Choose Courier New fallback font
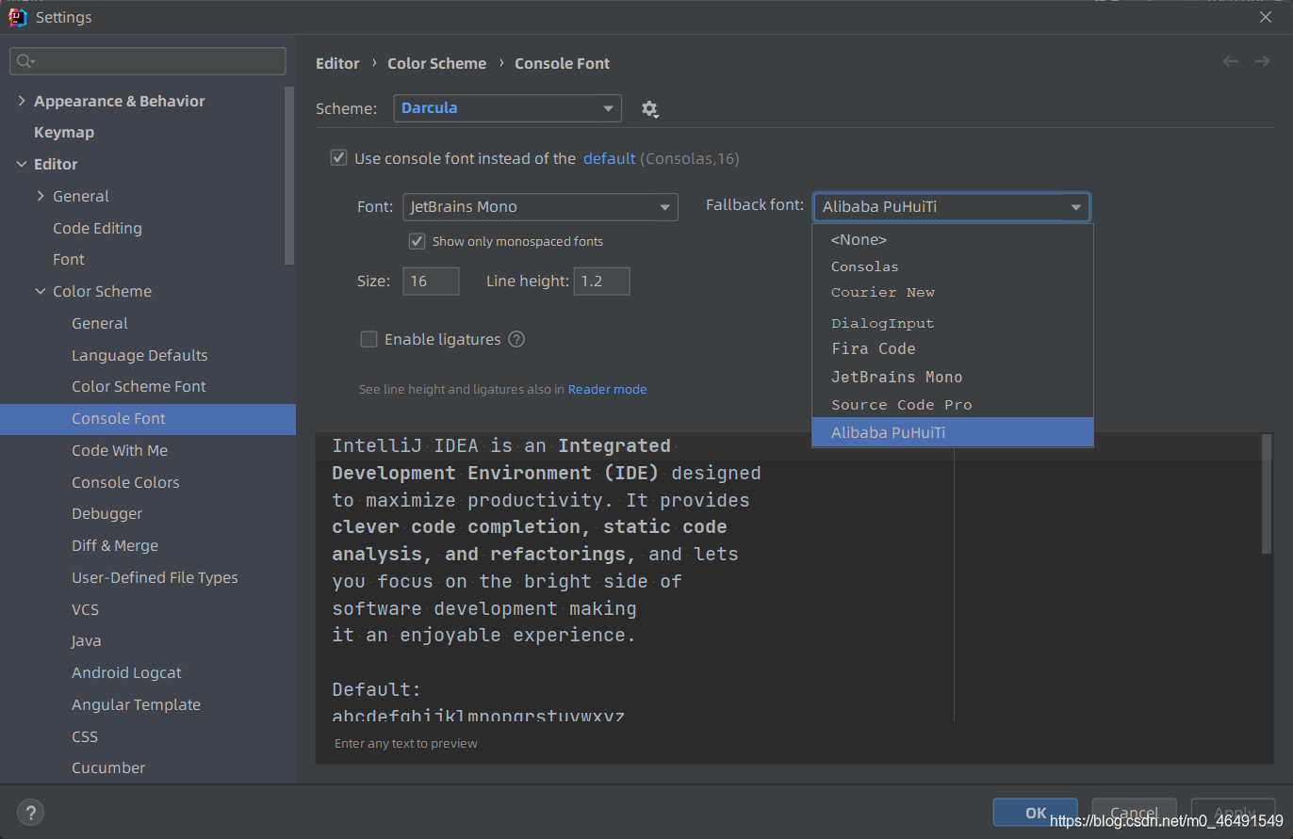The width and height of the screenshot is (1293, 839). (953, 292)
